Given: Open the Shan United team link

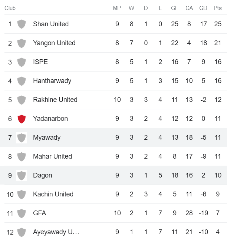Looking at the screenshot, I should (51, 24).
